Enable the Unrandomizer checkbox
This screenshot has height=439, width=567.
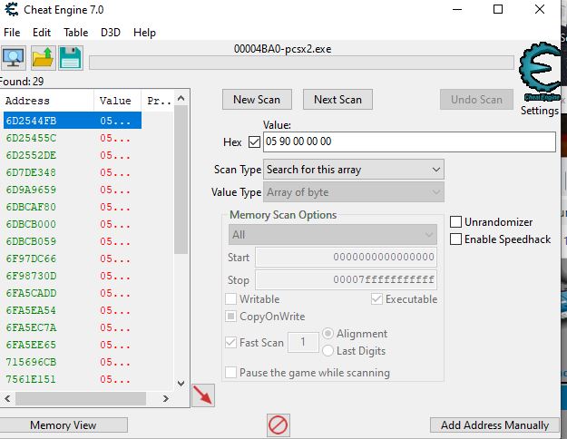[x=457, y=222]
